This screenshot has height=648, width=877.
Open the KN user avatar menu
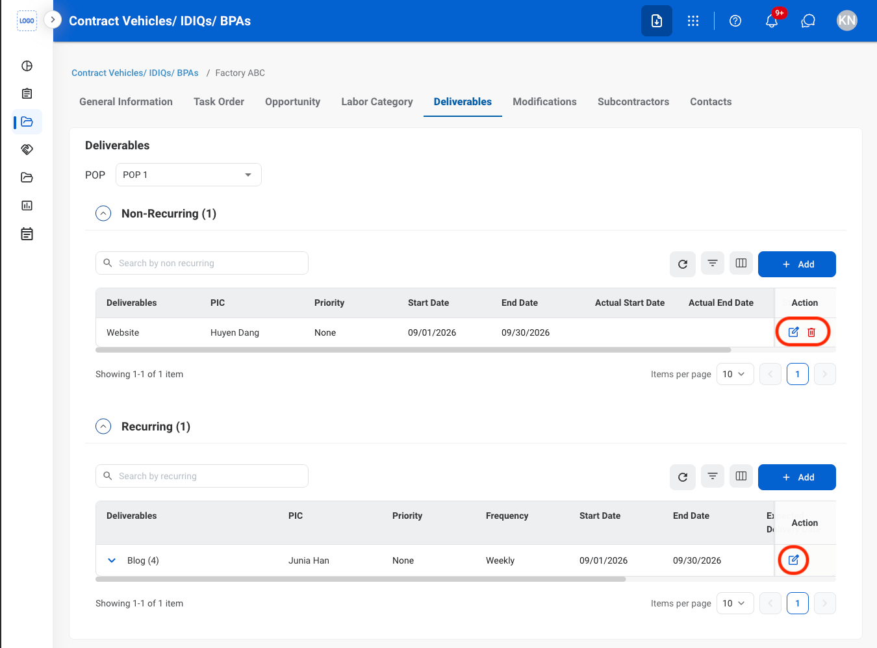tap(847, 21)
